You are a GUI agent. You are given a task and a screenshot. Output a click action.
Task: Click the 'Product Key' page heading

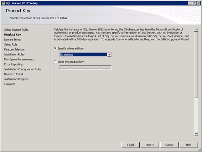point(18,11)
